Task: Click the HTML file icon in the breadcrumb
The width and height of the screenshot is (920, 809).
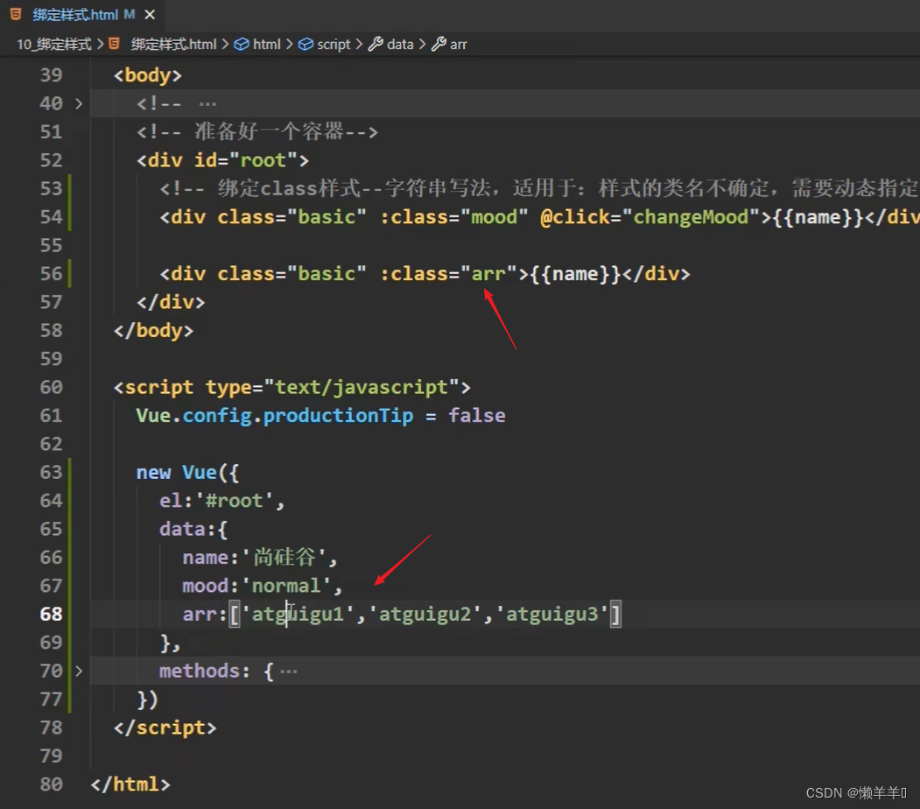Action: point(114,44)
